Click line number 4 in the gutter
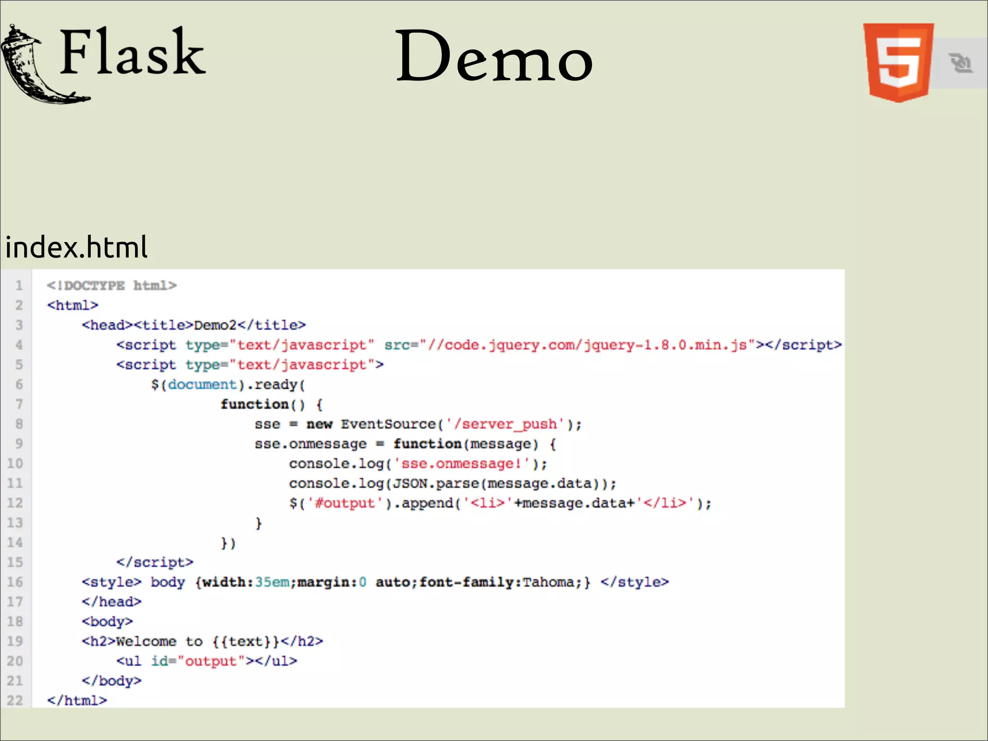 pos(19,345)
